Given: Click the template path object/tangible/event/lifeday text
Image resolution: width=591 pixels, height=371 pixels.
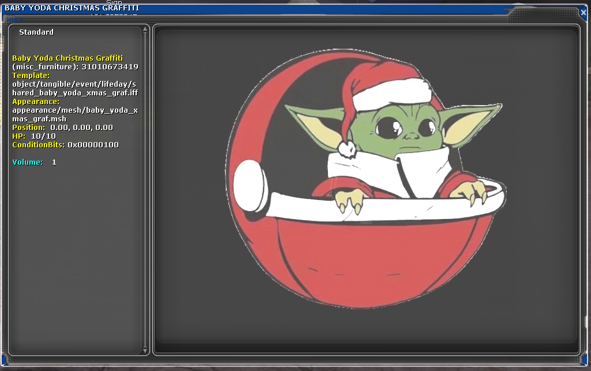Looking at the screenshot, I should tap(74, 88).
